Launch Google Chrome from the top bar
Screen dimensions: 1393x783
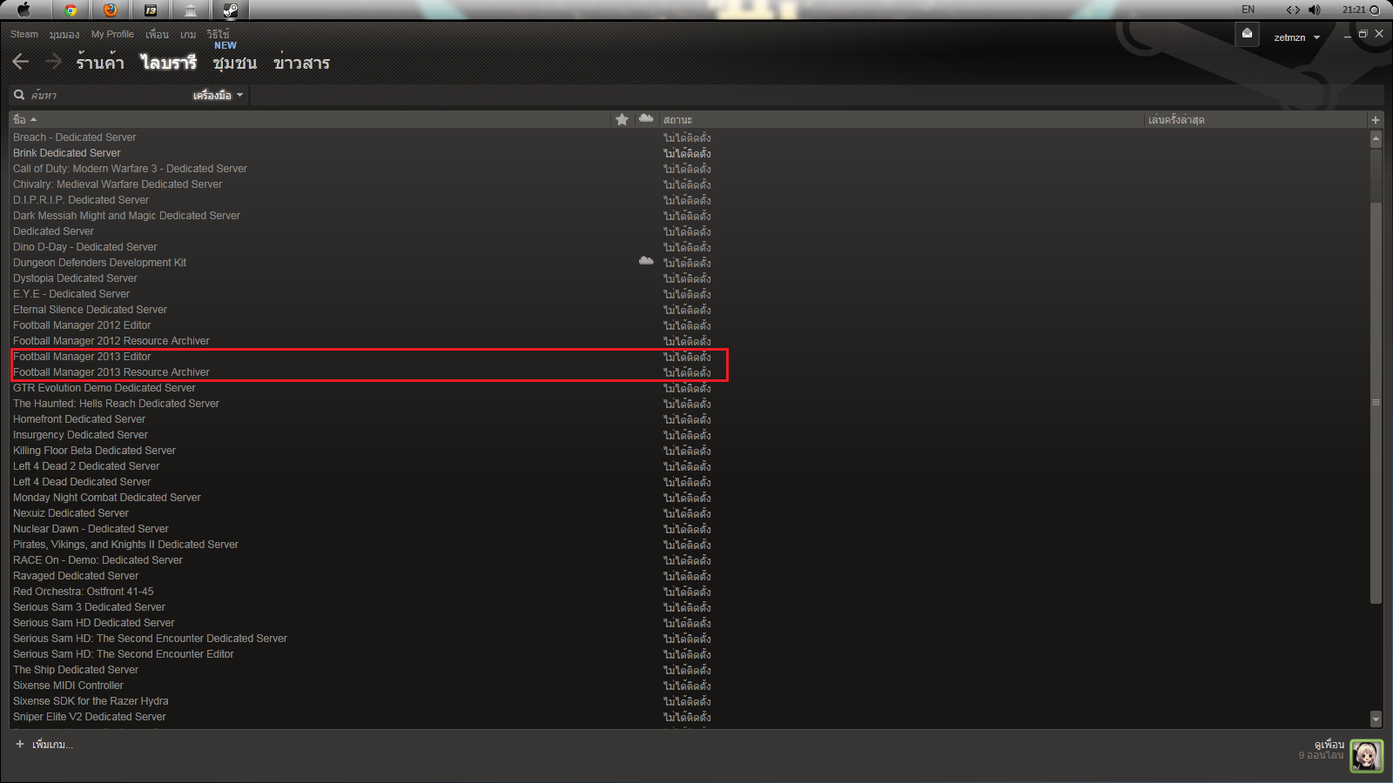tap(71, 10)
